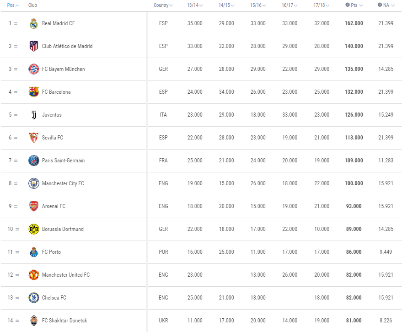
Task: Open the FC Shakhtar Donetsk link
Action: (64, 321)
